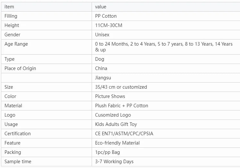The width and height of the screenshot is (240, 168).
Task: Click the "Place of Origin" label
Action: [x=20, y=68]
